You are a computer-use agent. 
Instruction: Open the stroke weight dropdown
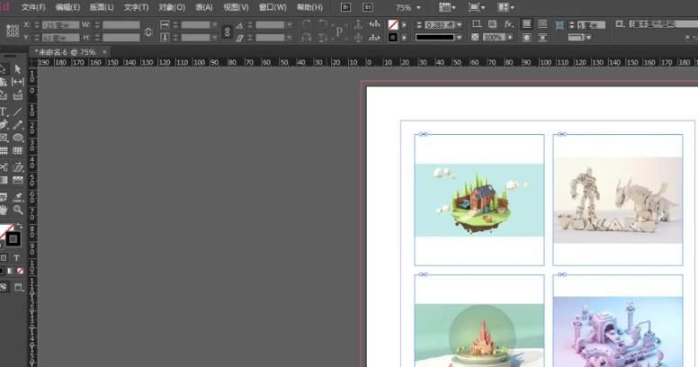[x=459, y=25]
